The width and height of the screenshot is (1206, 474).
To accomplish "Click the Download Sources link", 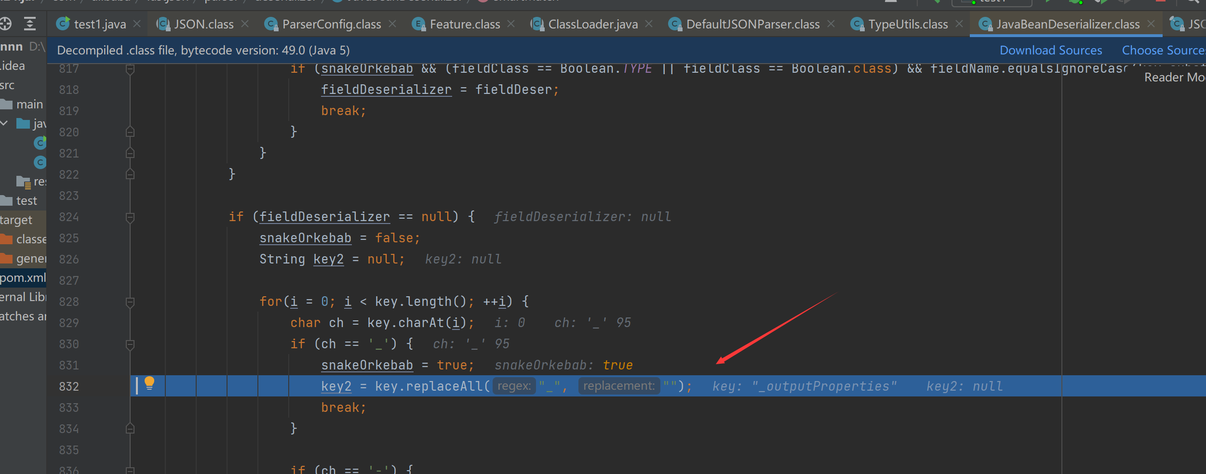I will 1051,50.
